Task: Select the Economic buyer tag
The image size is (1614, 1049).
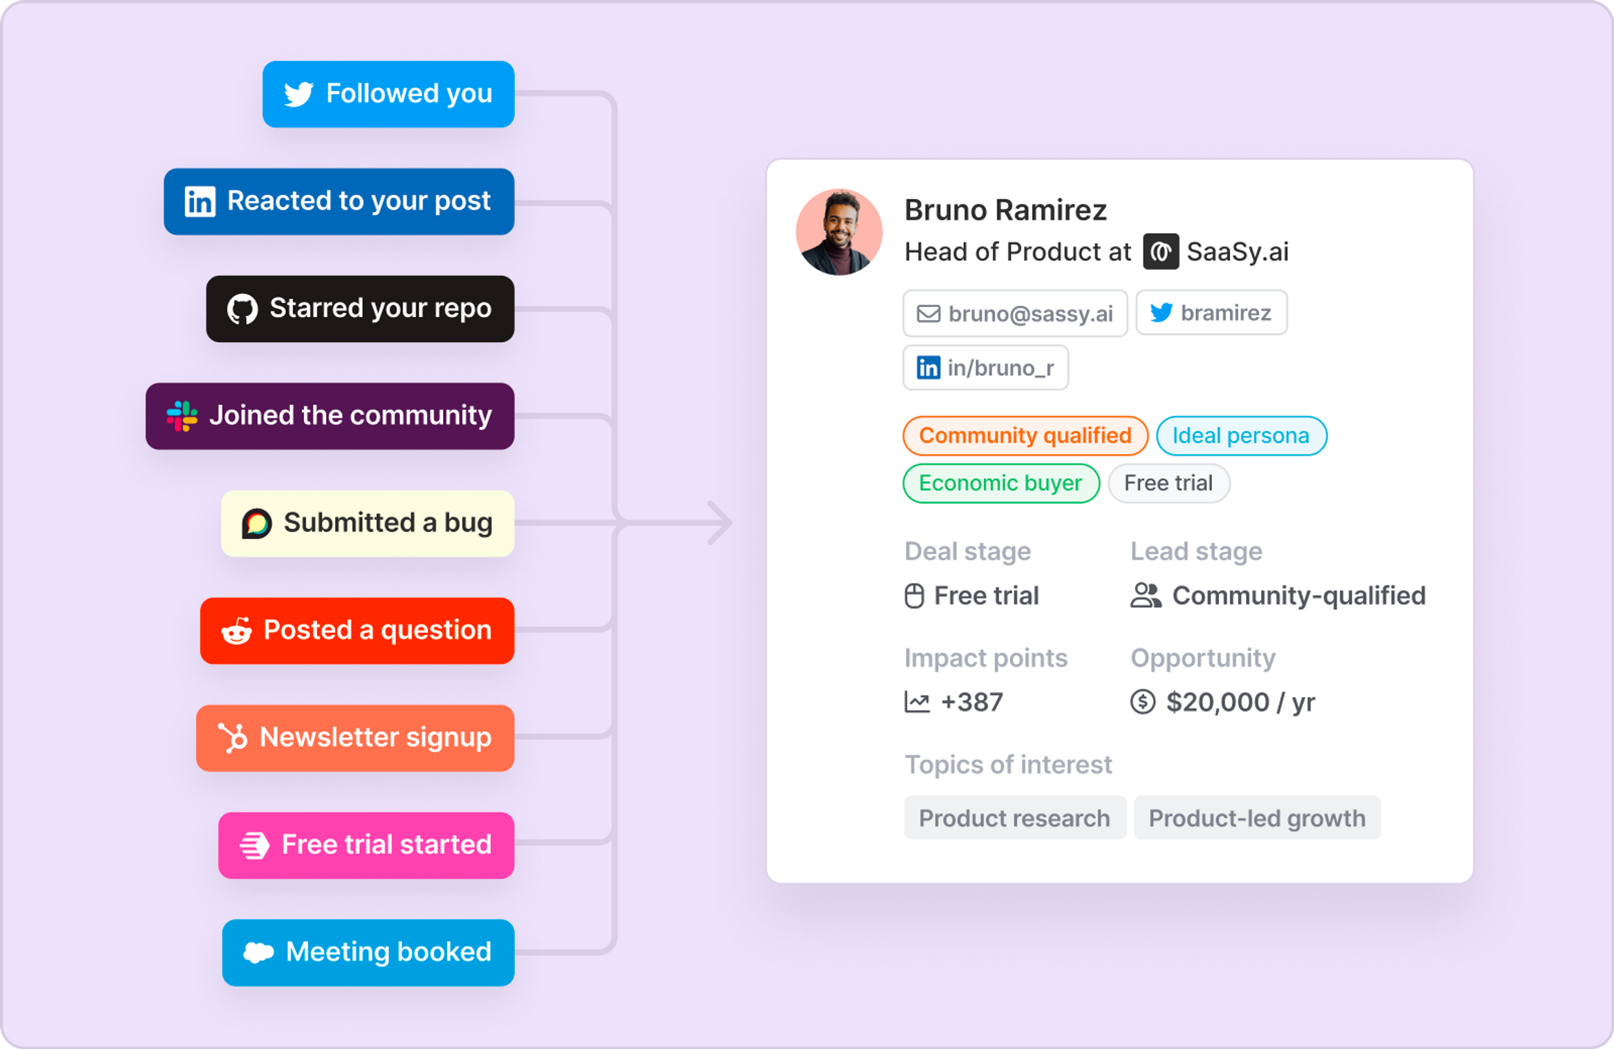Action: [1000, 484]
